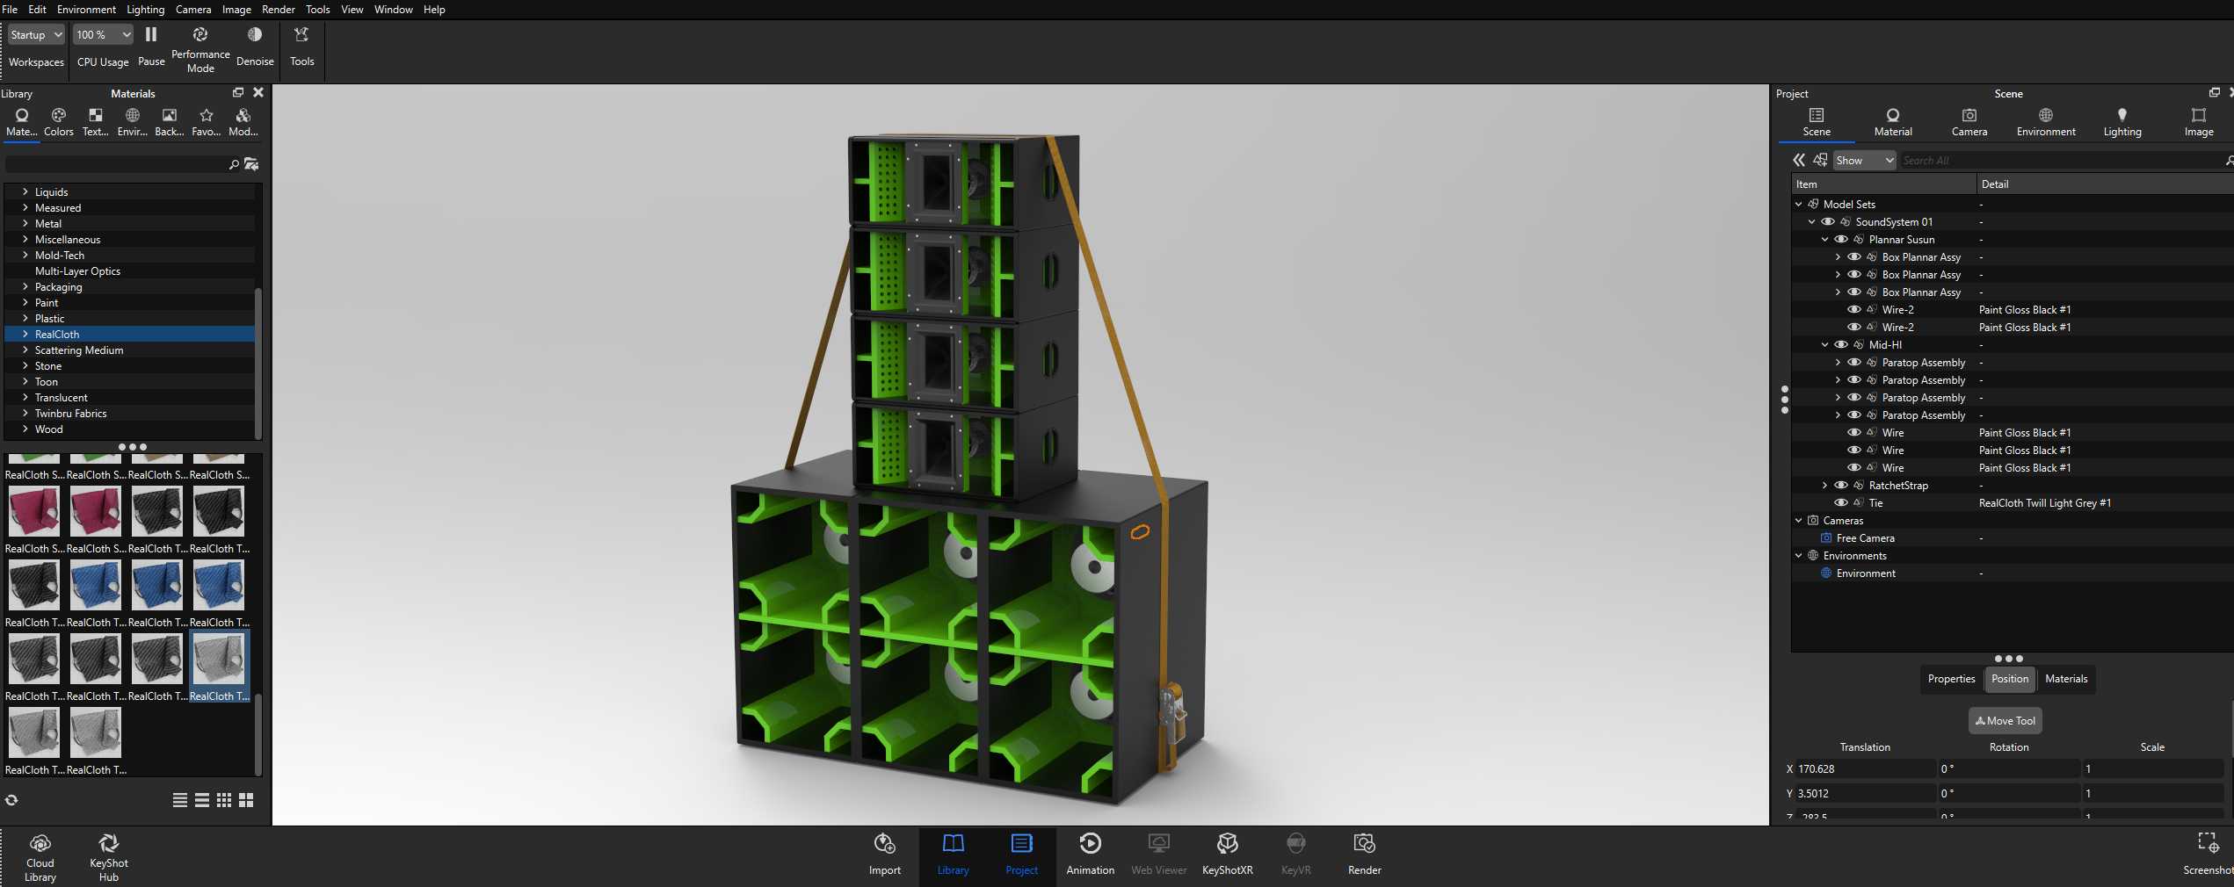Select the Position tab button
This screenshot has height=887, width=2234.
pos(2010,679)
